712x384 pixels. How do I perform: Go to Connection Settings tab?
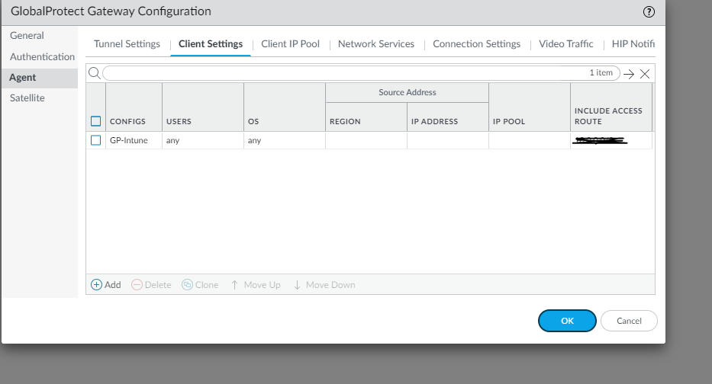(476, 44)
